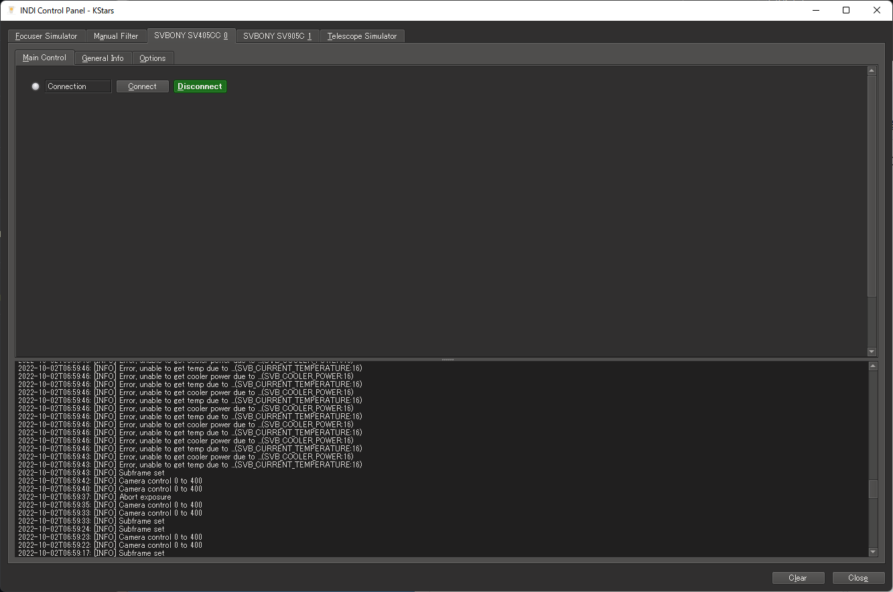Open the Telescope Simulator device tab
893x592 pixels.
tap(362, 35)
